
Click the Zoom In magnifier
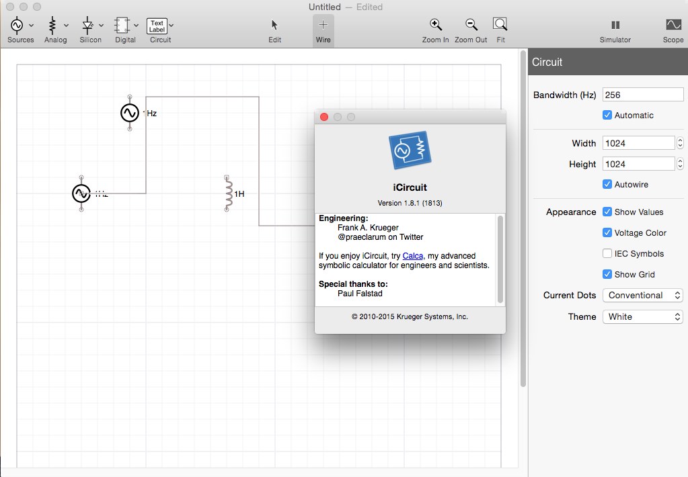[436, 25]
